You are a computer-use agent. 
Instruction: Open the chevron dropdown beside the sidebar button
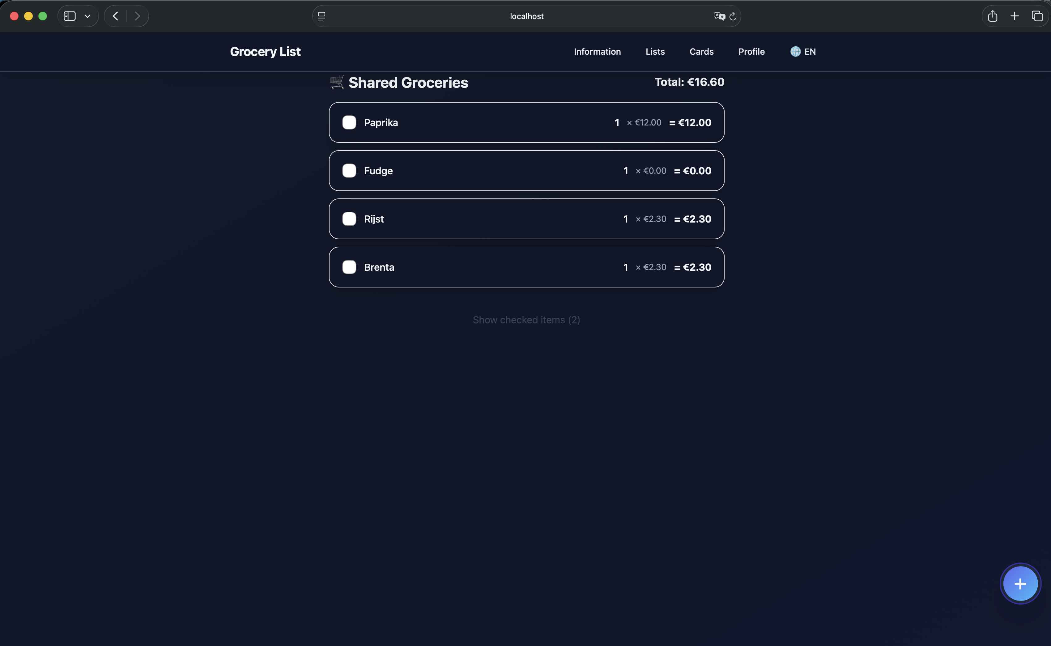[x=87, y=16]
